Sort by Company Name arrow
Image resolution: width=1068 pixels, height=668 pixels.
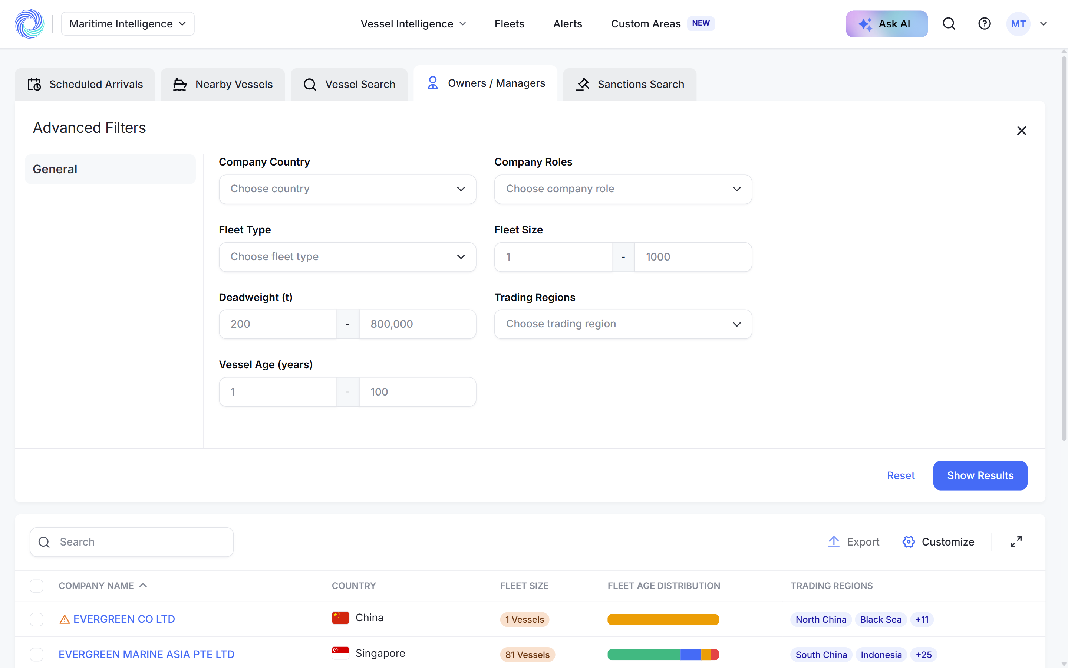tap(143, 585)
